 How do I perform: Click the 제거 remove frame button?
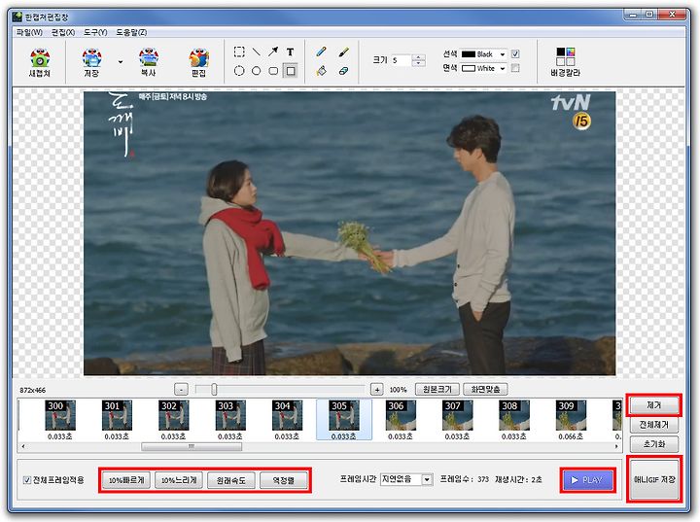[x=654, y=405]
